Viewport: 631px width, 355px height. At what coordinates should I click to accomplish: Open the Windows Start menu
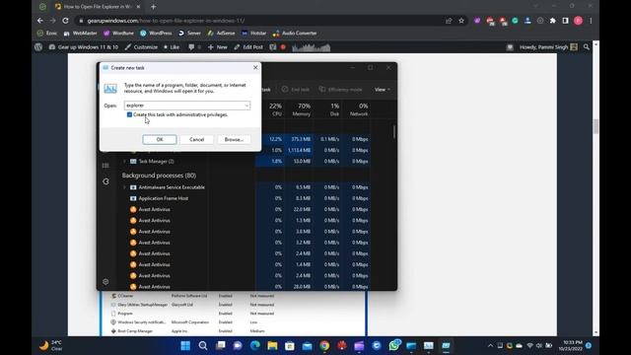185,346
